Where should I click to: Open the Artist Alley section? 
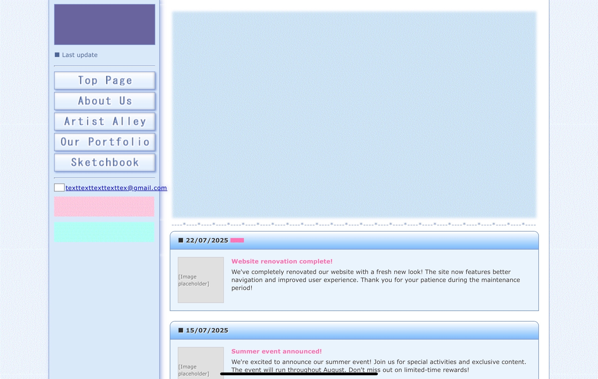[105, 121]
